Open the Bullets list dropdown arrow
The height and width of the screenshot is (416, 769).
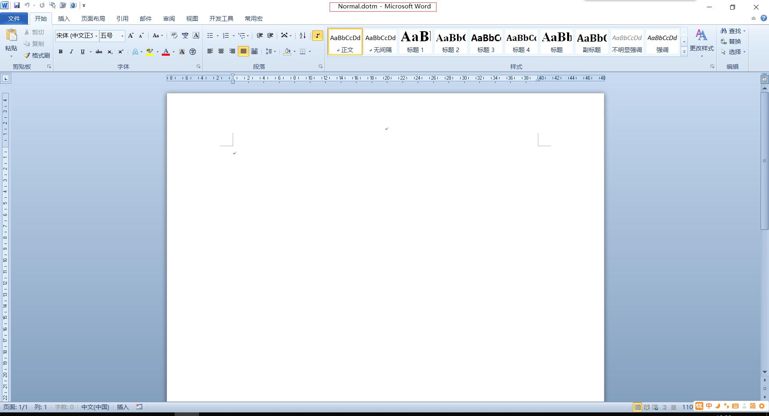(x=217, y=36)
